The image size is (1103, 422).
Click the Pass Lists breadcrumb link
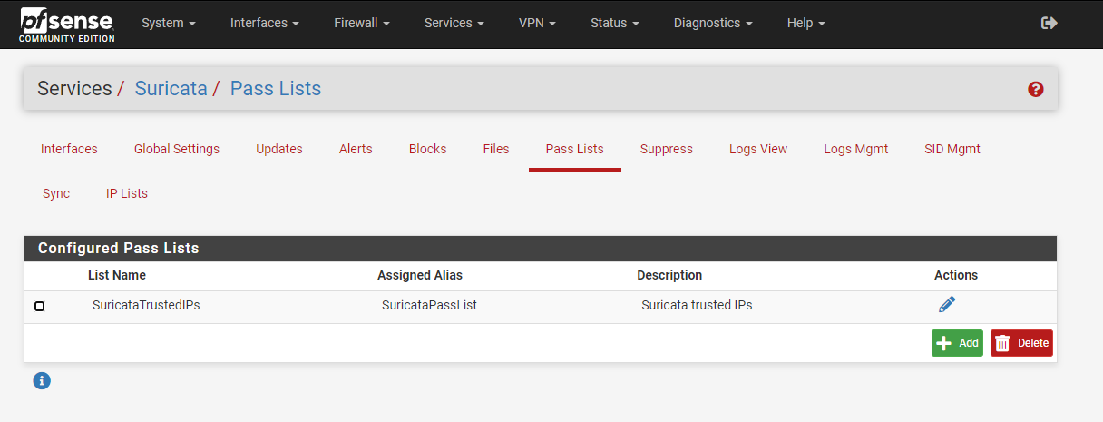pos(276,89)
